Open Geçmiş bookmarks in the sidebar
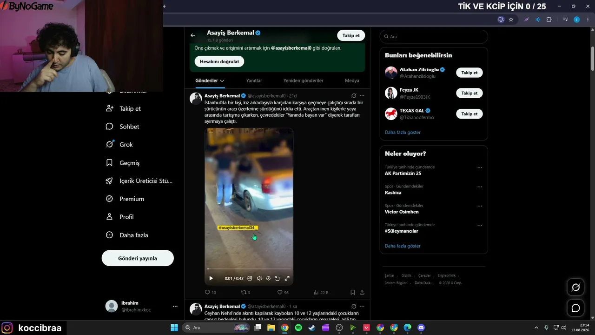Viewport: 595px width, 335px height. (x=123, y=163)
